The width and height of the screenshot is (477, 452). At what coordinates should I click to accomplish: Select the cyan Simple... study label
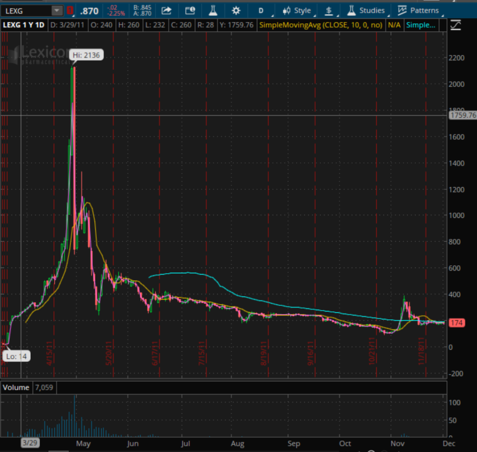[421, 25]
